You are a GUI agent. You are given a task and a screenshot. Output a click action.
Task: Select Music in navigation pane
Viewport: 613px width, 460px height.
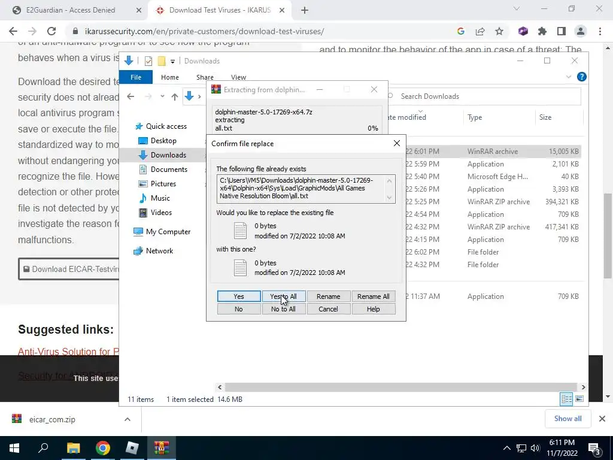tap(155, 198)
